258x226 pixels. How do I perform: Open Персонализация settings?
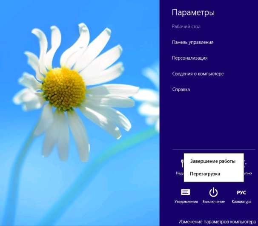[189, 58]
